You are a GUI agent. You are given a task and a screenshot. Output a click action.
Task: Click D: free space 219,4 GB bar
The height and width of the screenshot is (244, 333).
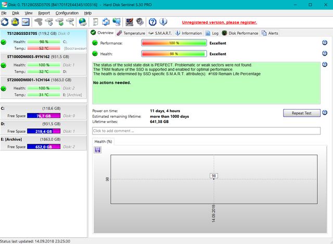44,131
